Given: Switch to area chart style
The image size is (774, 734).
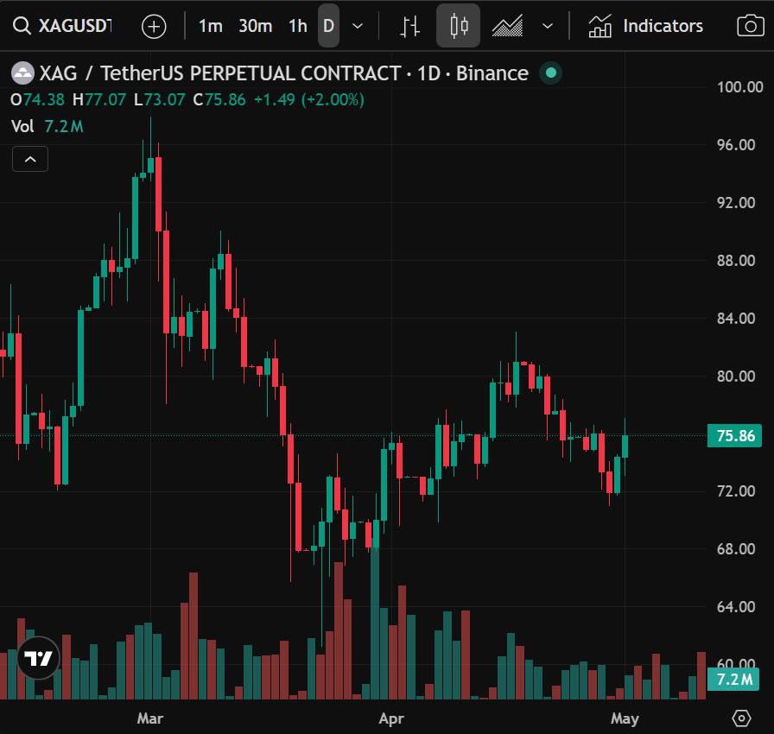Looking at the screenshot, I should click(x=507, y=26).
